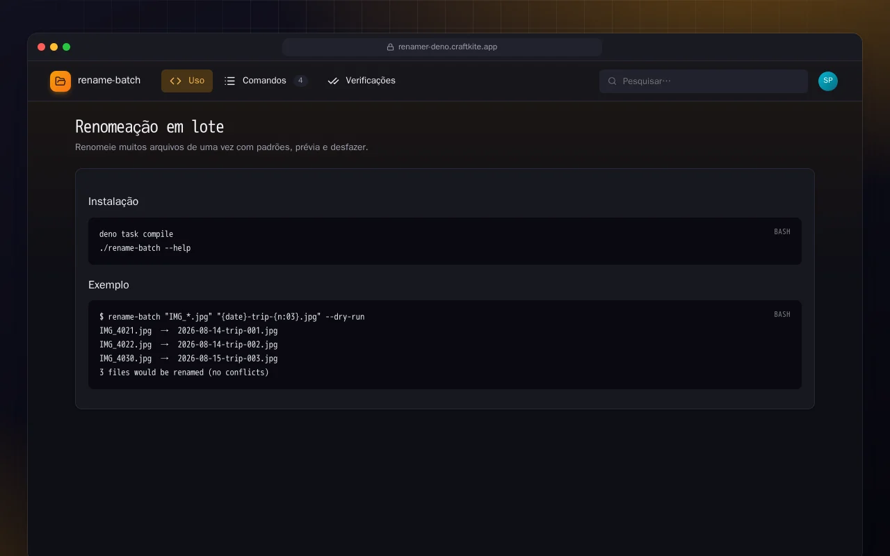Go to the Verificações tab
This screenshot has width=890, height=556.
tap(362, 81)
